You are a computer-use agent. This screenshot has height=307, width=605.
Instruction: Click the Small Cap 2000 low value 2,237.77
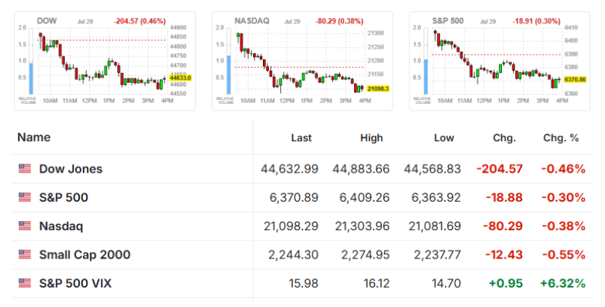tap(438, 255)
